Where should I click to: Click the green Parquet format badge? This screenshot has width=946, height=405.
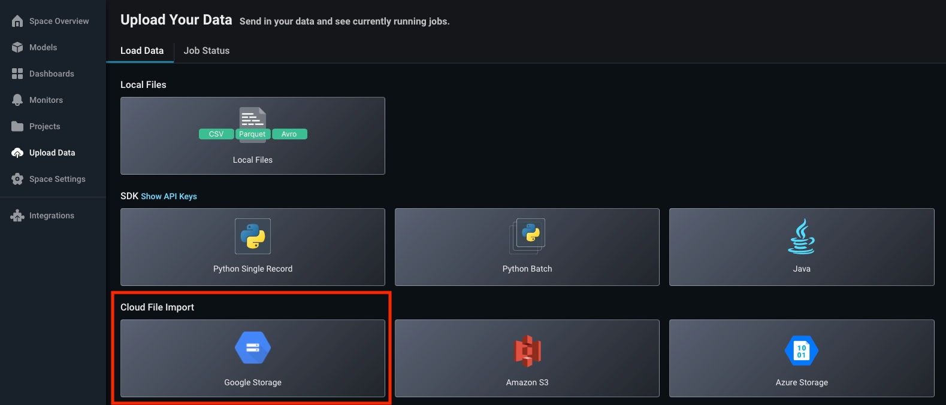click(252, 134)
